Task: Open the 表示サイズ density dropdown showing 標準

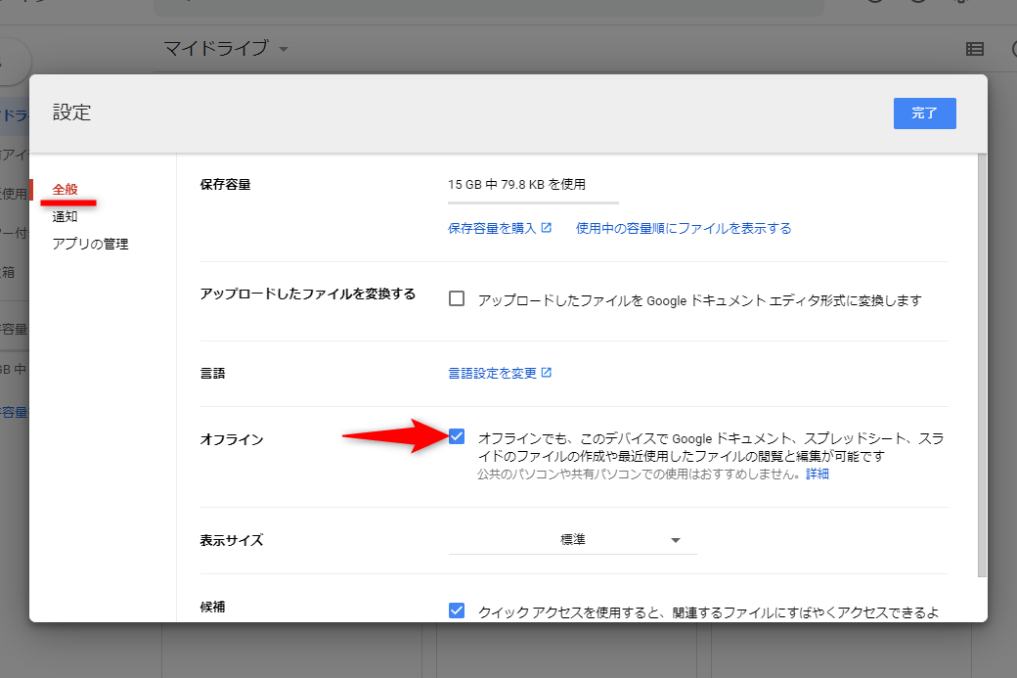Action: pyautogui.click(x=572, y=538)
